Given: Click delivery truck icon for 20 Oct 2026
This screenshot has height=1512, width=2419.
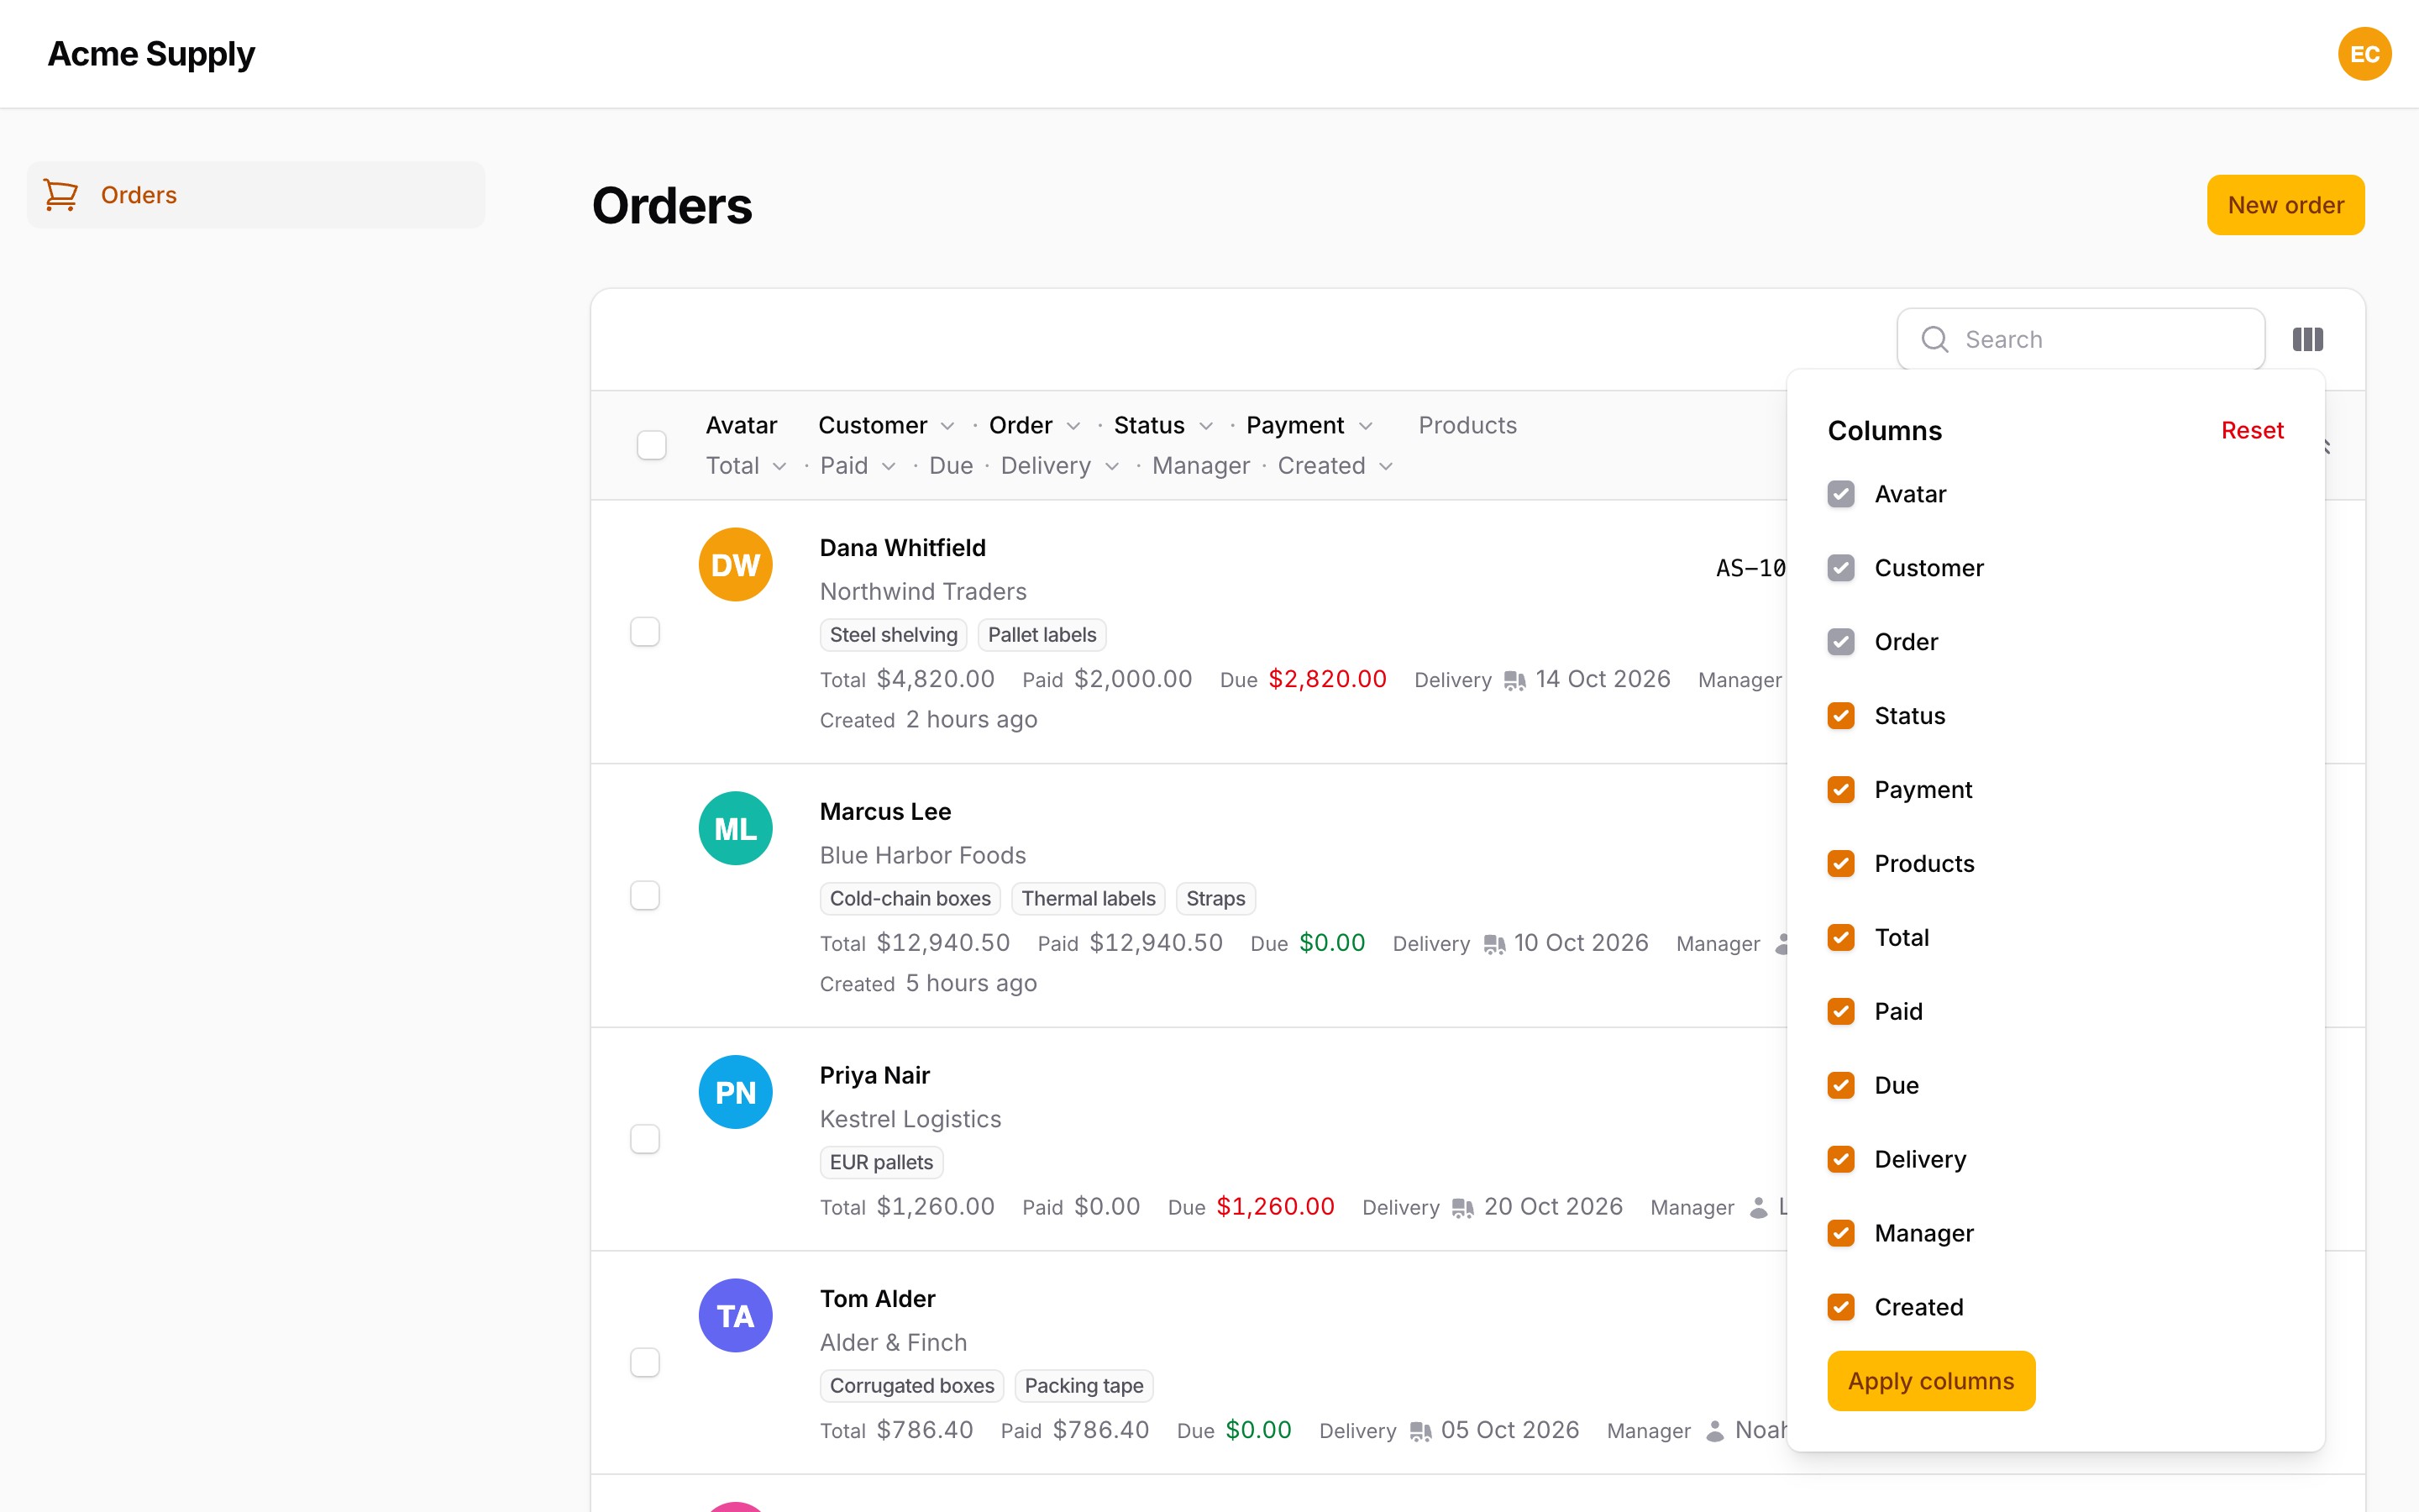Looking at the screenshot, I should tap(1463, 1208).
